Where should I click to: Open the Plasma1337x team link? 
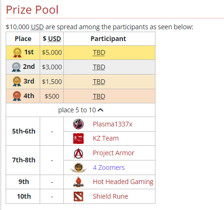click(x=112, y=124)
